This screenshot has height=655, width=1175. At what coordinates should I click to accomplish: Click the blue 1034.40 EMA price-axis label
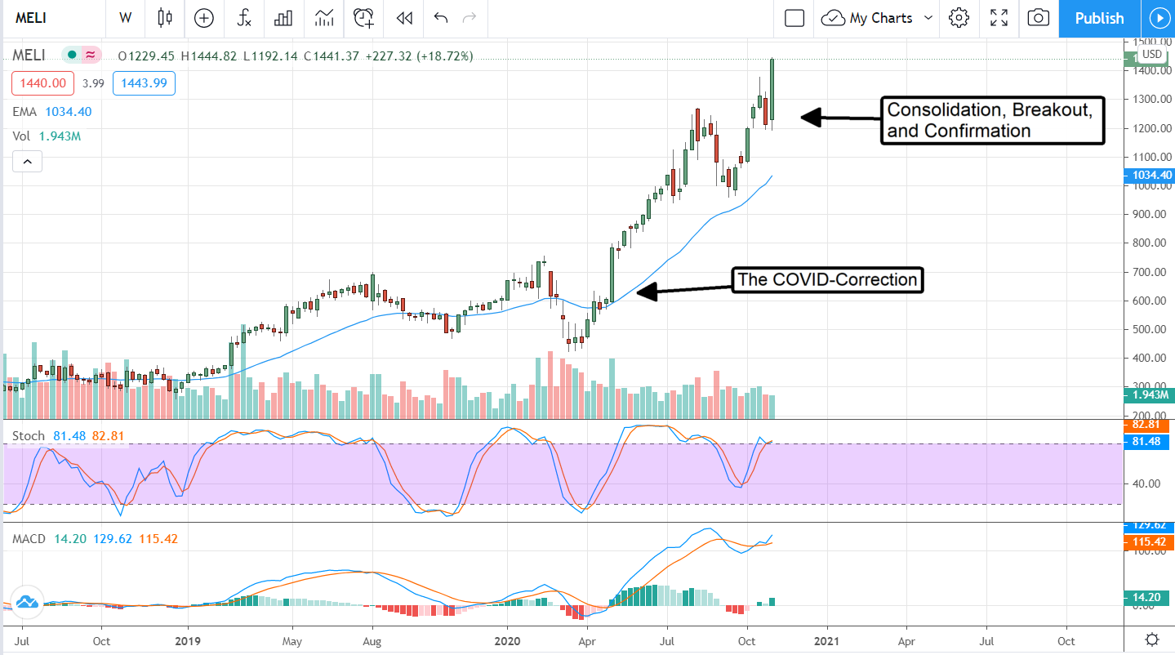coord(1151,175)
